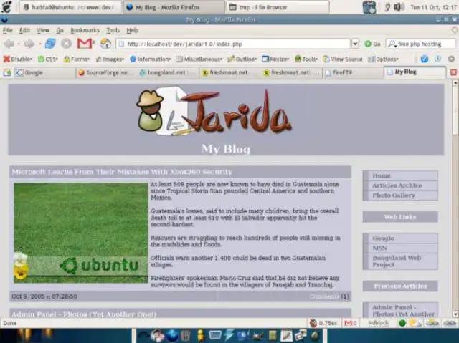Viewport: 459px width, 343px height.
Task: Open the Images dropdown menu
Action: coord(110,59)
